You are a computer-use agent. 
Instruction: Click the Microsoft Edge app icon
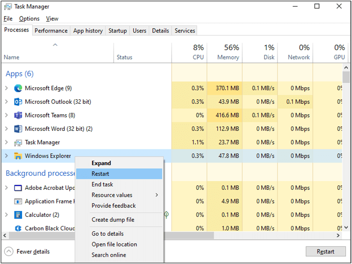(18, 88)
